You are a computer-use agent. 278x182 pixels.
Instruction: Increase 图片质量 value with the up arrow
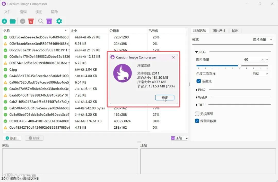[x=262, y=60]
